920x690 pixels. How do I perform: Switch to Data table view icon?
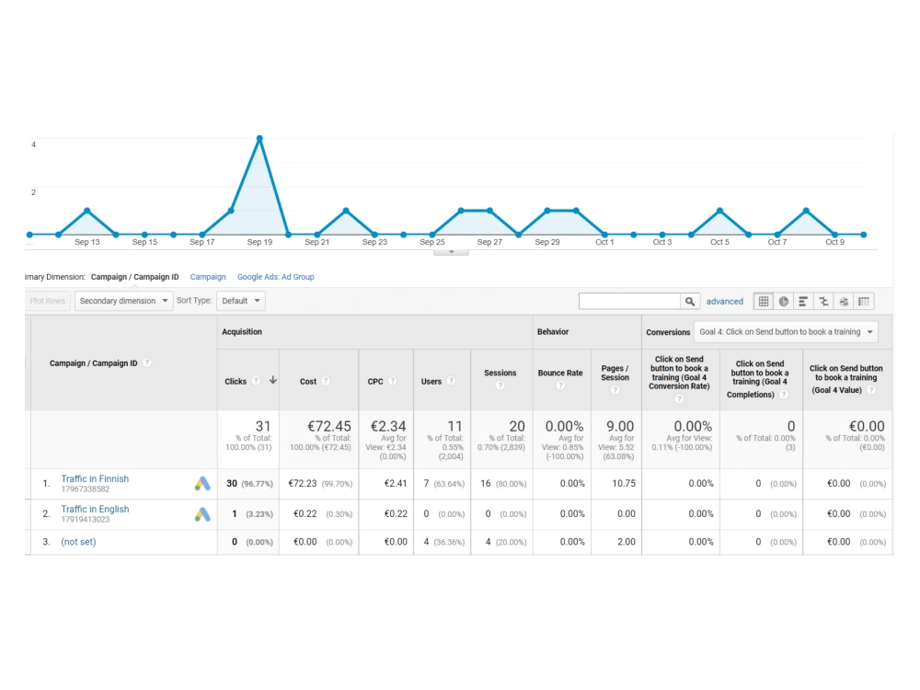(x=764, y=302)
